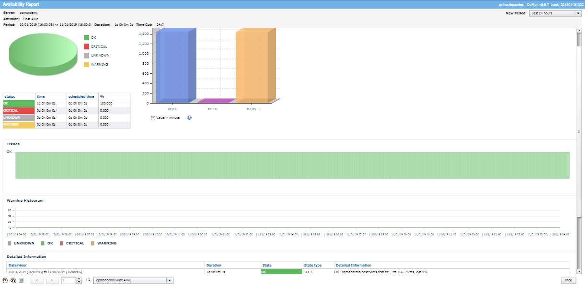Click the Warning Histogram heading

pos(25,200)
